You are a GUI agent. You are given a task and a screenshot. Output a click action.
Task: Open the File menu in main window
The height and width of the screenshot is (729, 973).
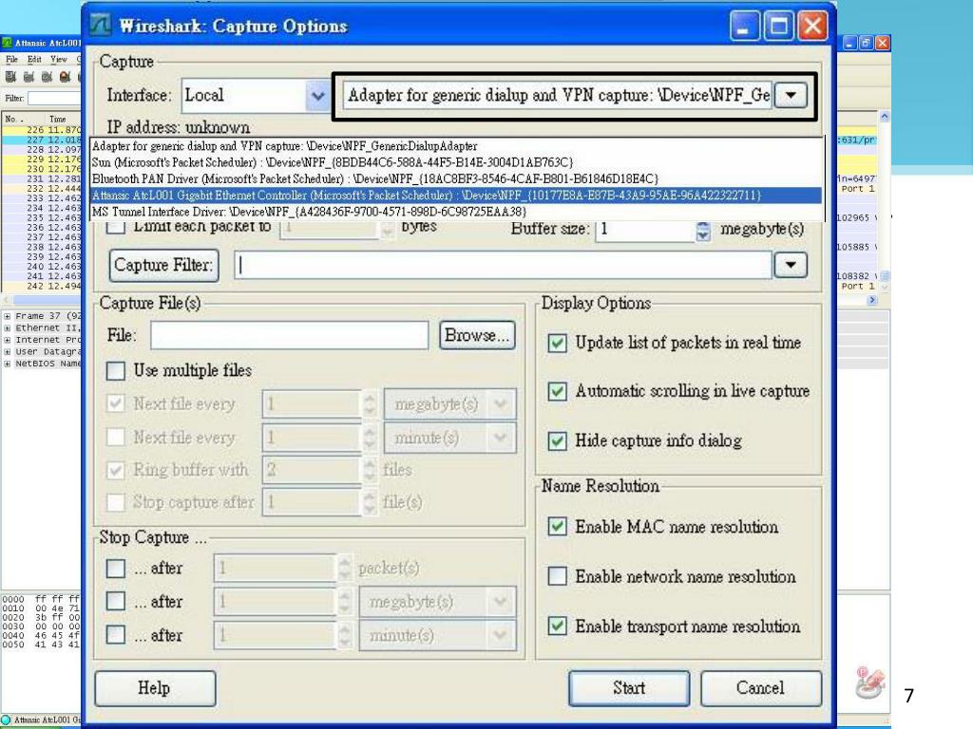tap(11, 59)
